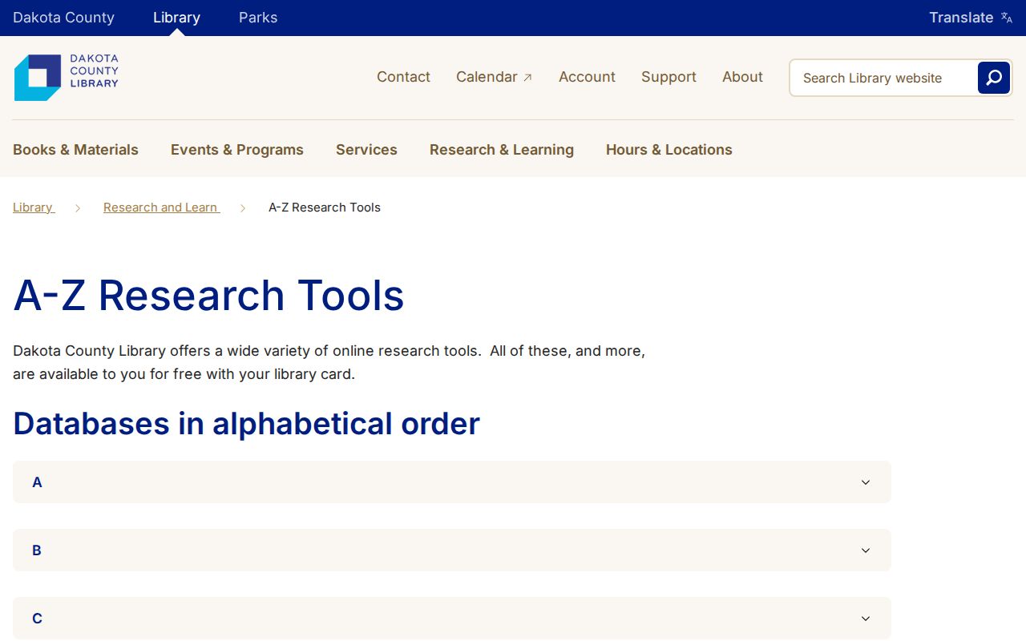
Task: Open the Account link
Action: click(x=587, y=77)
